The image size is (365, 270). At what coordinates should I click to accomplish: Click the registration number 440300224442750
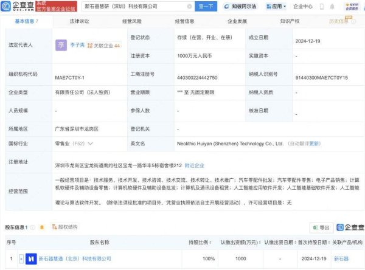[x=197, y=78]
